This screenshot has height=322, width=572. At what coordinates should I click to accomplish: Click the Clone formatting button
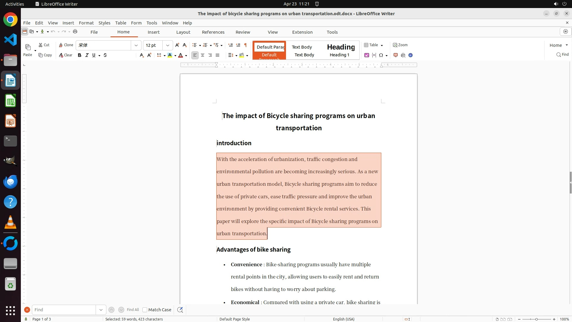coord(66,45)
